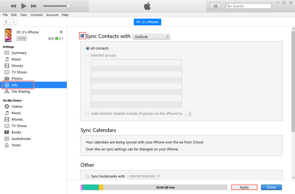Viewport: 295px width, 194px height.
Task: Toggle Add contacts created outside of groups checkbox
Action: click(88, 113)
